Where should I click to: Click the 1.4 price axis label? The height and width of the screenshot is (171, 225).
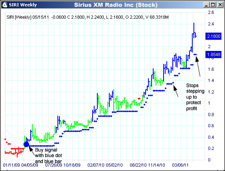(x=211, y=81)
